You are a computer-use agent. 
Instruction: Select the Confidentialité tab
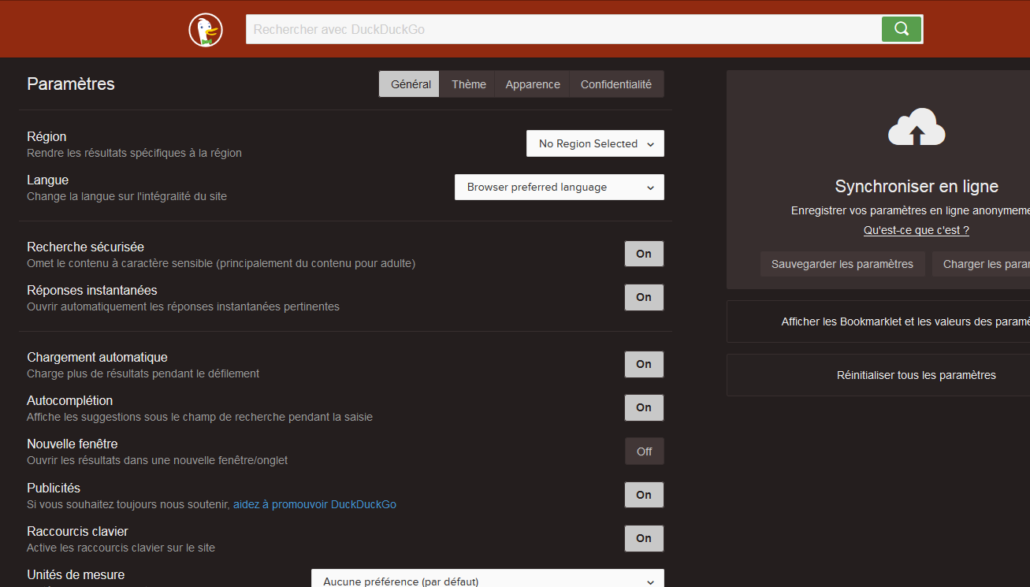[616, 84]
